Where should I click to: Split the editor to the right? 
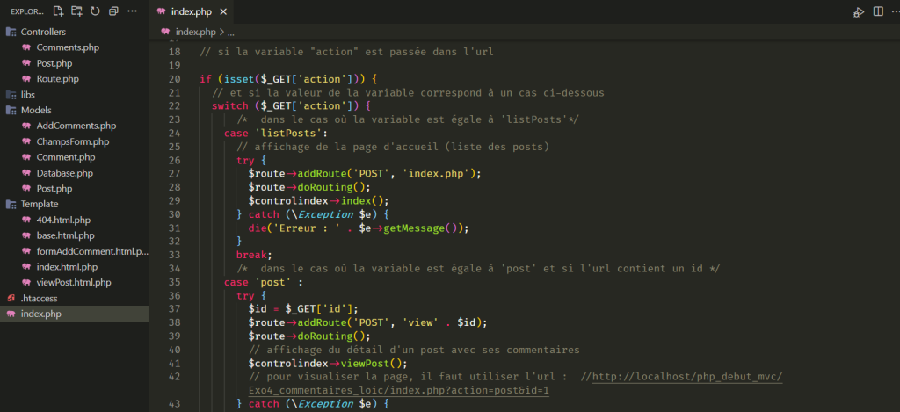click(x=877, y=11)
